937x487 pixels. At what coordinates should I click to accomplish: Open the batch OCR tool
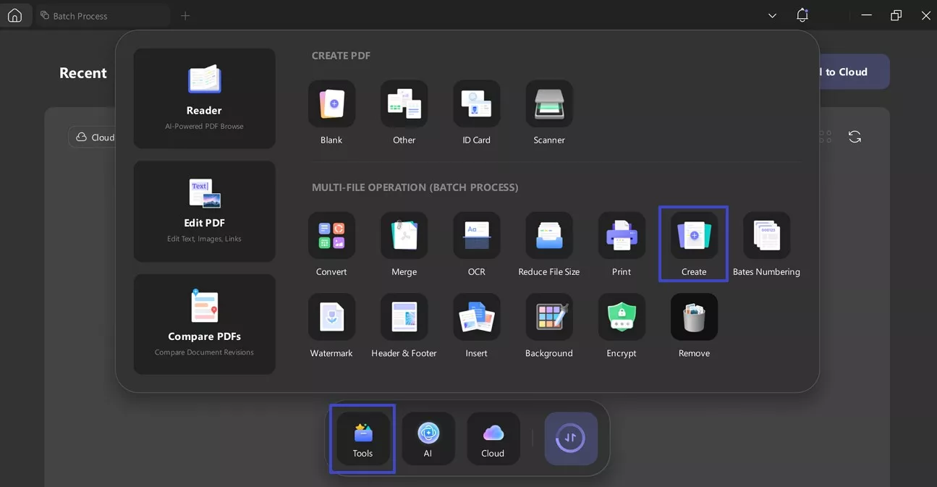tap(476, 235)
